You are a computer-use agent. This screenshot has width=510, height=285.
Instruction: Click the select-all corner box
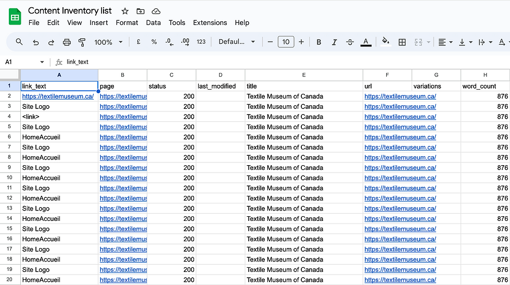(10, 75)
